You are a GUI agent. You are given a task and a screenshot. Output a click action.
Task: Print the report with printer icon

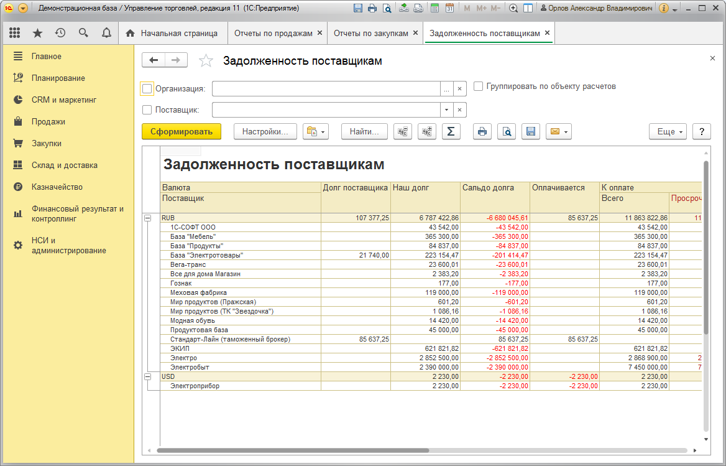pyautogui.click(x=482, y=131)
